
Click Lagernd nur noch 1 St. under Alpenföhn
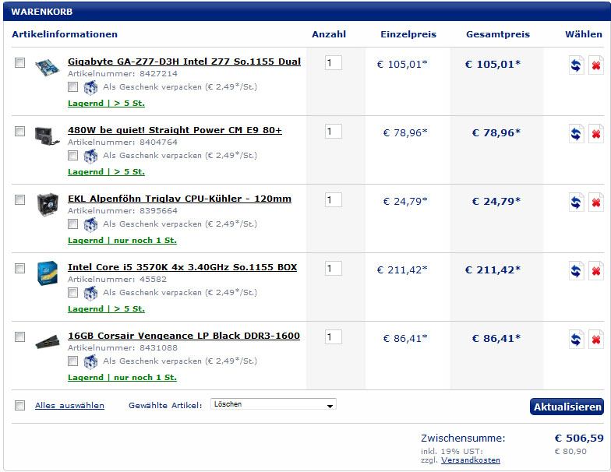[122, 240]
